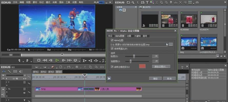The width and height of the screenshot is (228, 102).
Task: Click the Add clip icon in bin toolbar
Action: click(143, 3)
